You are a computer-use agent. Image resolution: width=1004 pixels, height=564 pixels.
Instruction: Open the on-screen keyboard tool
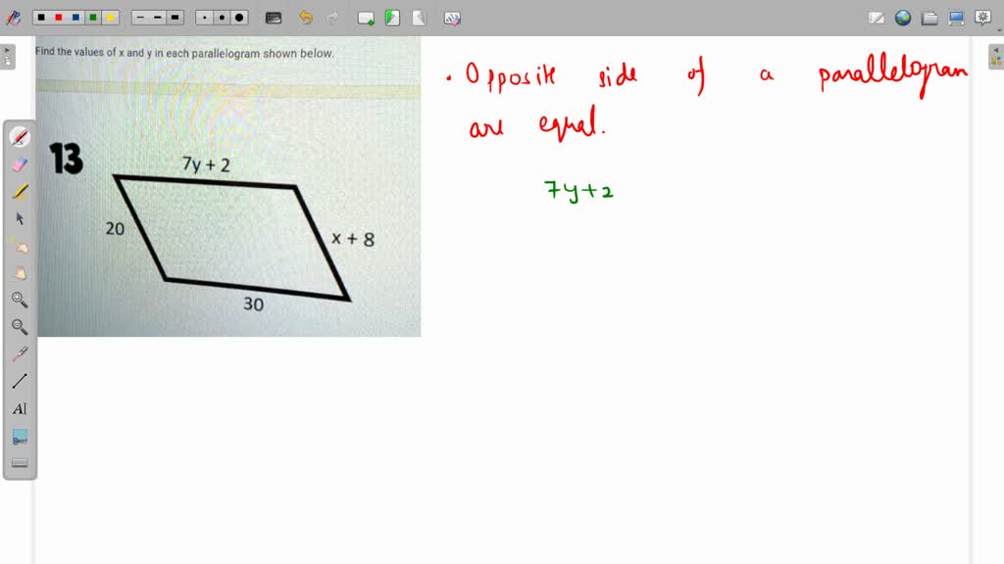click(273, 17)
